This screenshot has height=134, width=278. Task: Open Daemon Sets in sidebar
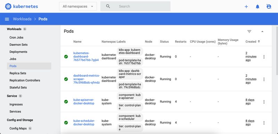tap(18, 44)
